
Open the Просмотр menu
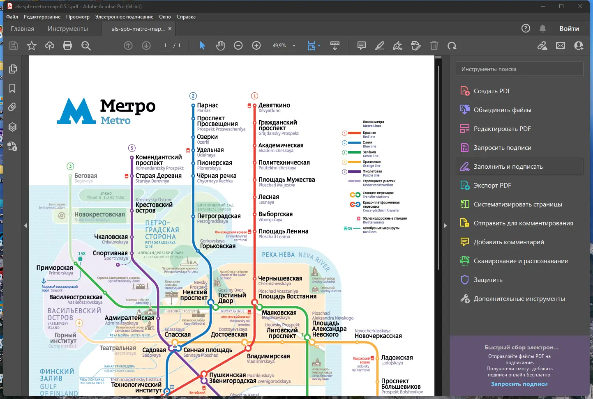coord(78,17)
